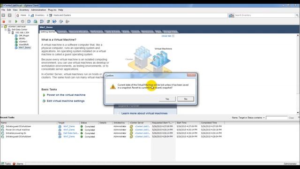
Task: Click the Home icon in navigation bar
Action: tap(18, 15)
